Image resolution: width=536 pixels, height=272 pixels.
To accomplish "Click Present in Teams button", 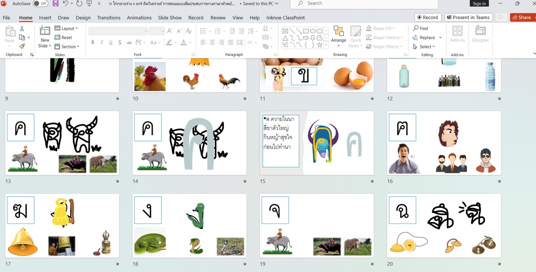I will [x=468, y=17].
